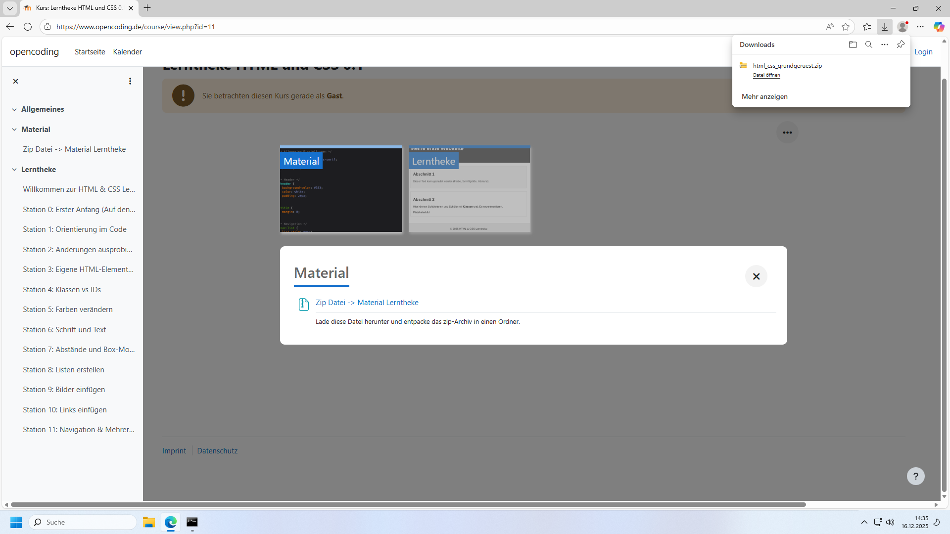
Task: Click the help question mark button
Action: (915, 476)
